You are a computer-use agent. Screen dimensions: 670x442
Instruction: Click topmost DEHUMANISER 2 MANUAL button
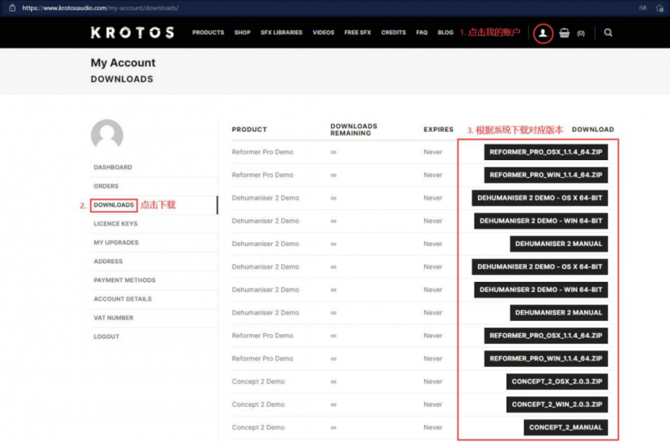point(559,243)
